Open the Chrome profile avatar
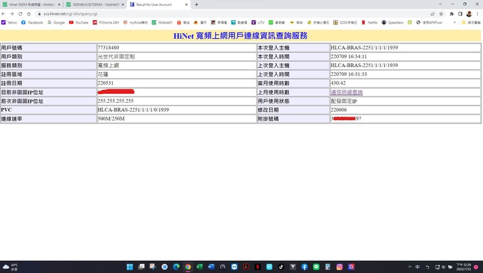 [x=469, y=14]
